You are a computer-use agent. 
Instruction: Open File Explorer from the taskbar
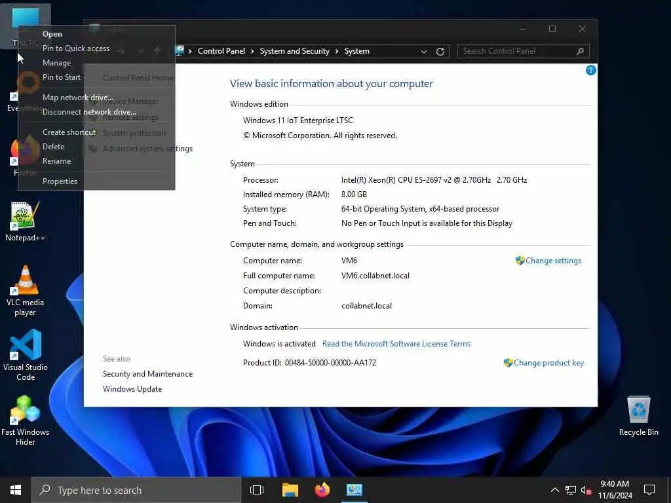pyautogui.click(x=290, y=490)
